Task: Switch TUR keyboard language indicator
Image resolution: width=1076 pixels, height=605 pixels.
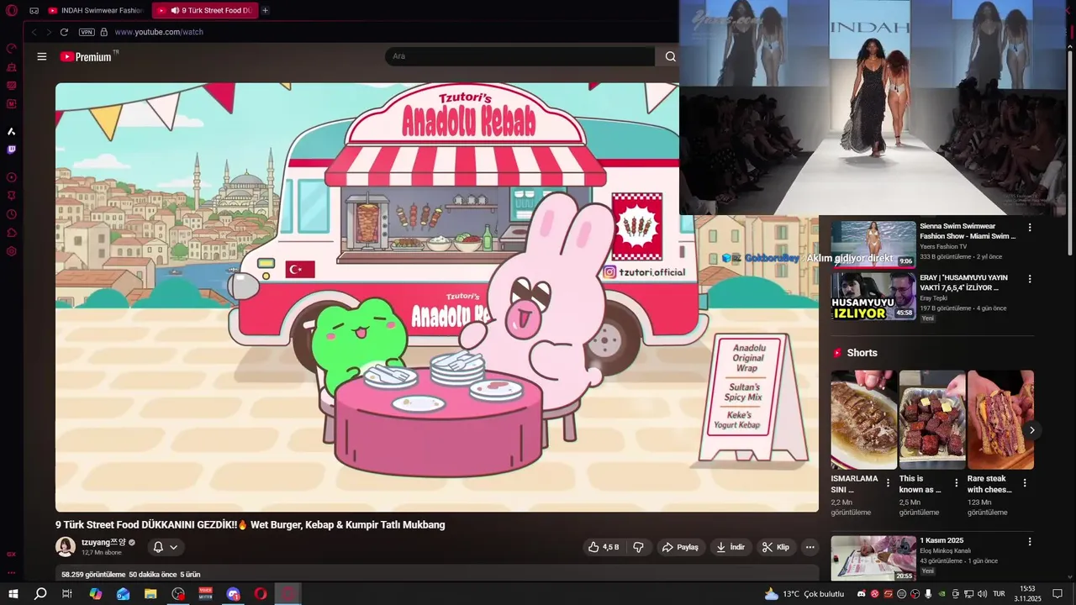Action: coord(1000,594)
